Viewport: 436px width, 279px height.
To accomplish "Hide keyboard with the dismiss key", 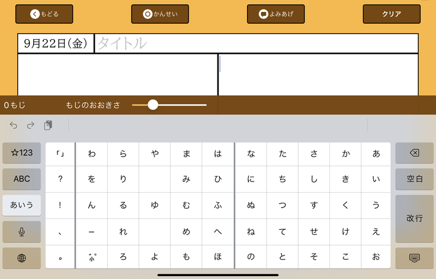I will point(414,258).
